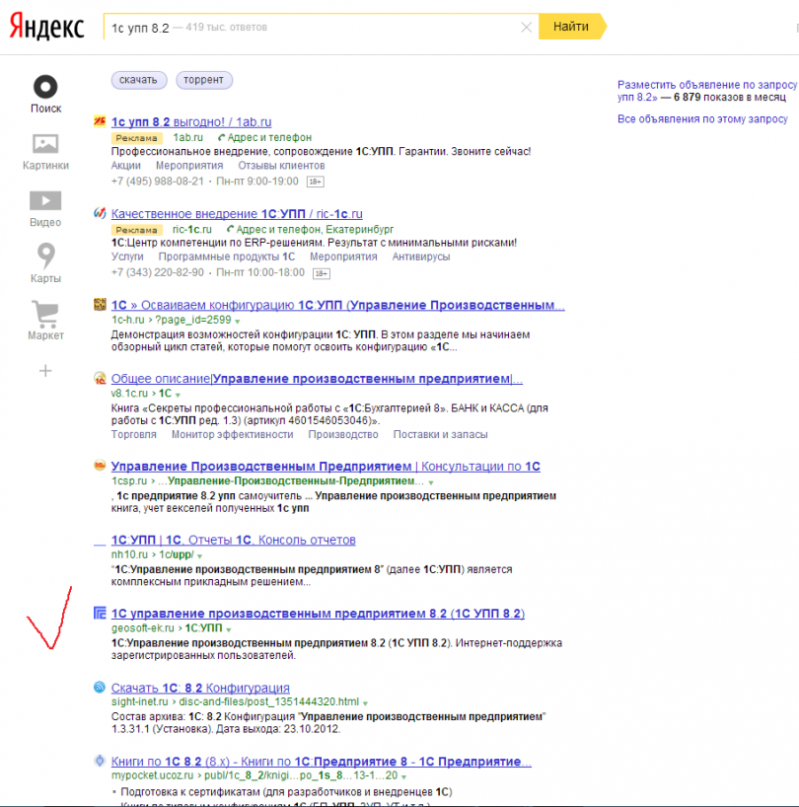The height and width of the screenshot is (807, 799).
Task: Click 'Все объявления по этому запросу' link
Action: coord(702,119)
